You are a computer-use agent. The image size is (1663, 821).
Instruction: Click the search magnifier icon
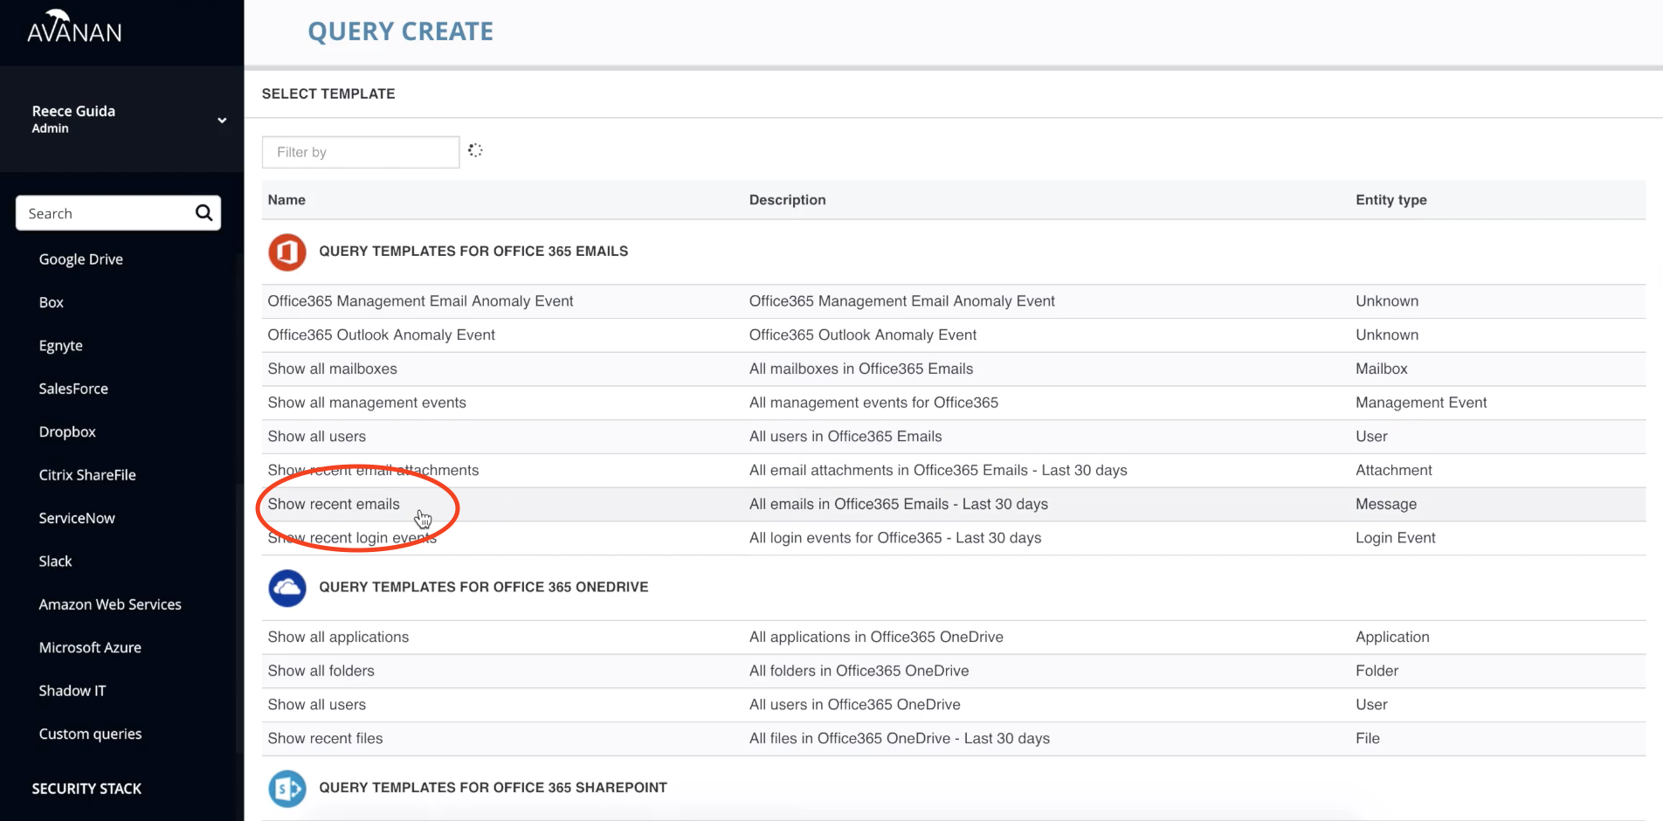[204, 213]
